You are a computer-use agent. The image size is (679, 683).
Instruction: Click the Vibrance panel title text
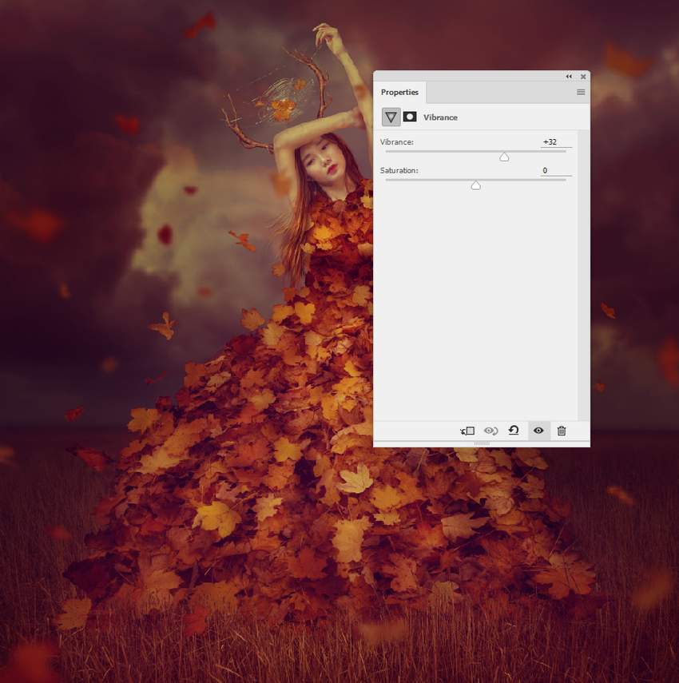pos(440,117)
